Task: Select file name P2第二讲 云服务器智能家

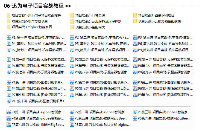Action: coord(102,60)
